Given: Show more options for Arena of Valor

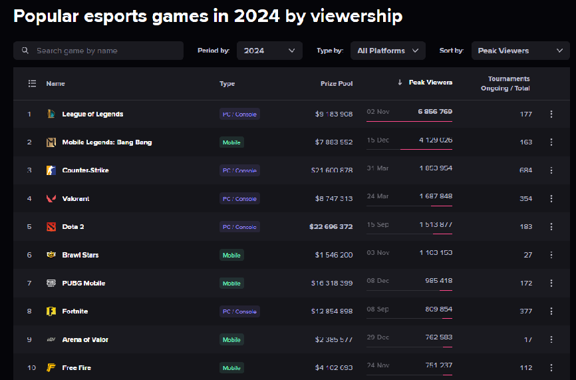Looking at the screenshot, I should tap(551, 339).
